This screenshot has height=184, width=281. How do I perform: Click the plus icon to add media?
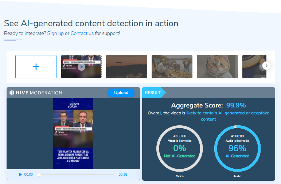(36, 67)
